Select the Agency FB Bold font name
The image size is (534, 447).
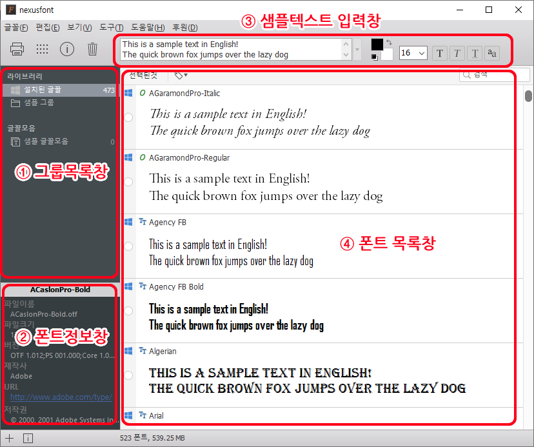176,286
